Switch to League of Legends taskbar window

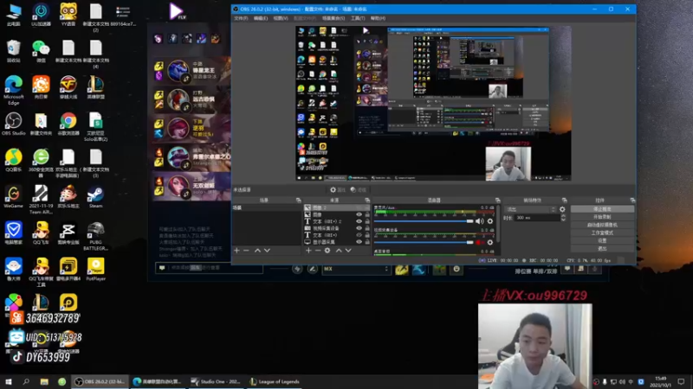tap(274, 381)
